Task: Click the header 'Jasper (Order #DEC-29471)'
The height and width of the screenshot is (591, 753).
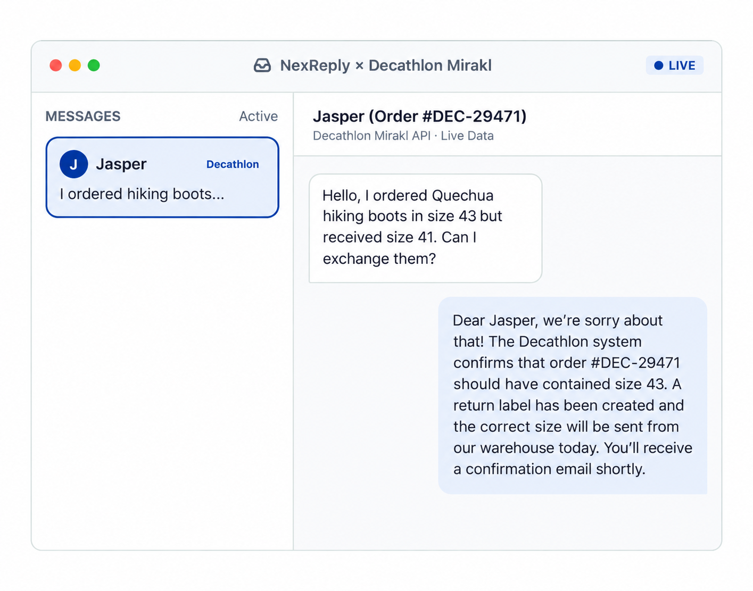Action: click(419, 116)
